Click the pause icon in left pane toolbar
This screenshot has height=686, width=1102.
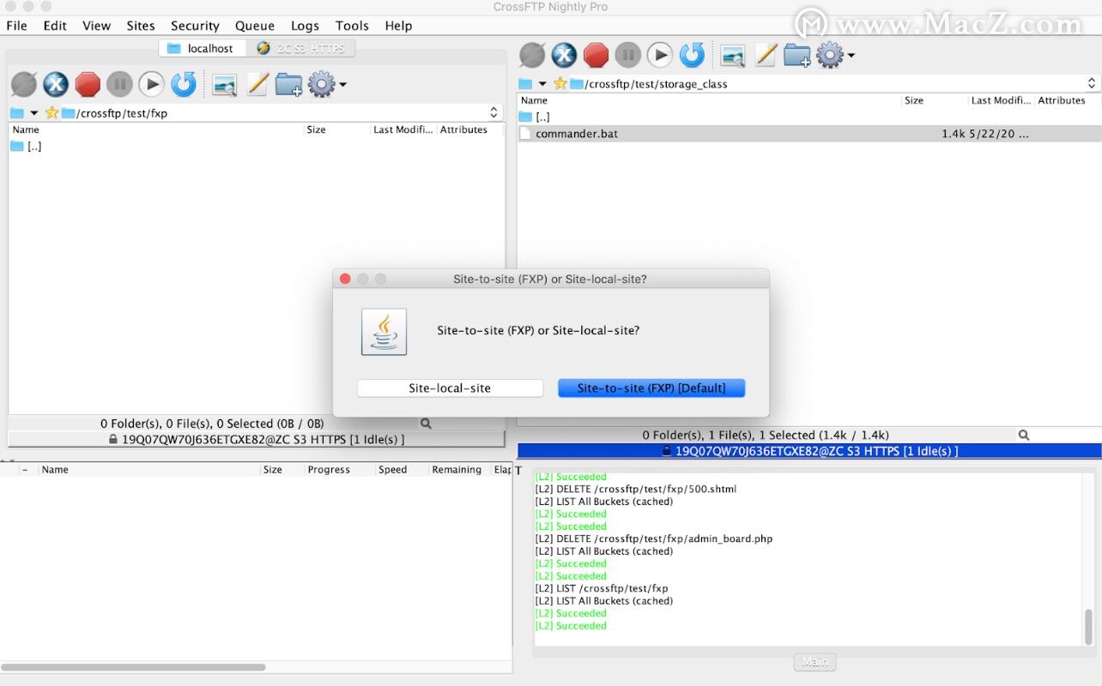(119, 84)
